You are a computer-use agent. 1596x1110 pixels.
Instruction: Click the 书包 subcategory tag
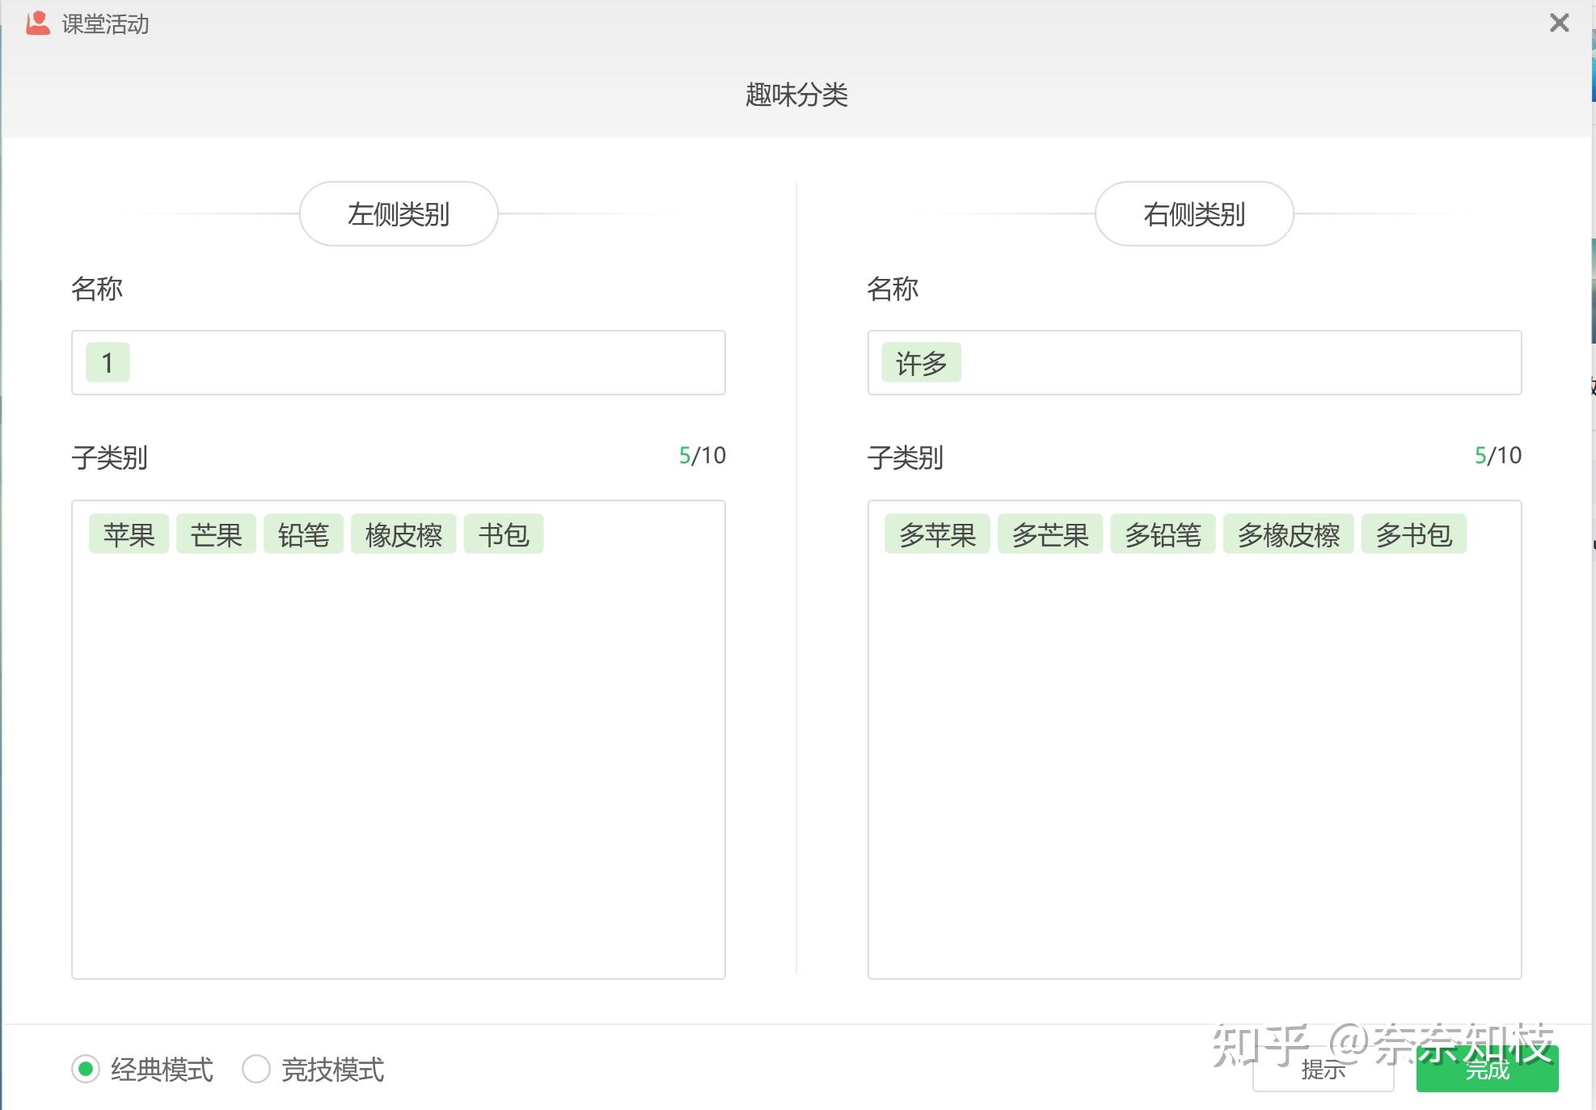click(504, 534)
